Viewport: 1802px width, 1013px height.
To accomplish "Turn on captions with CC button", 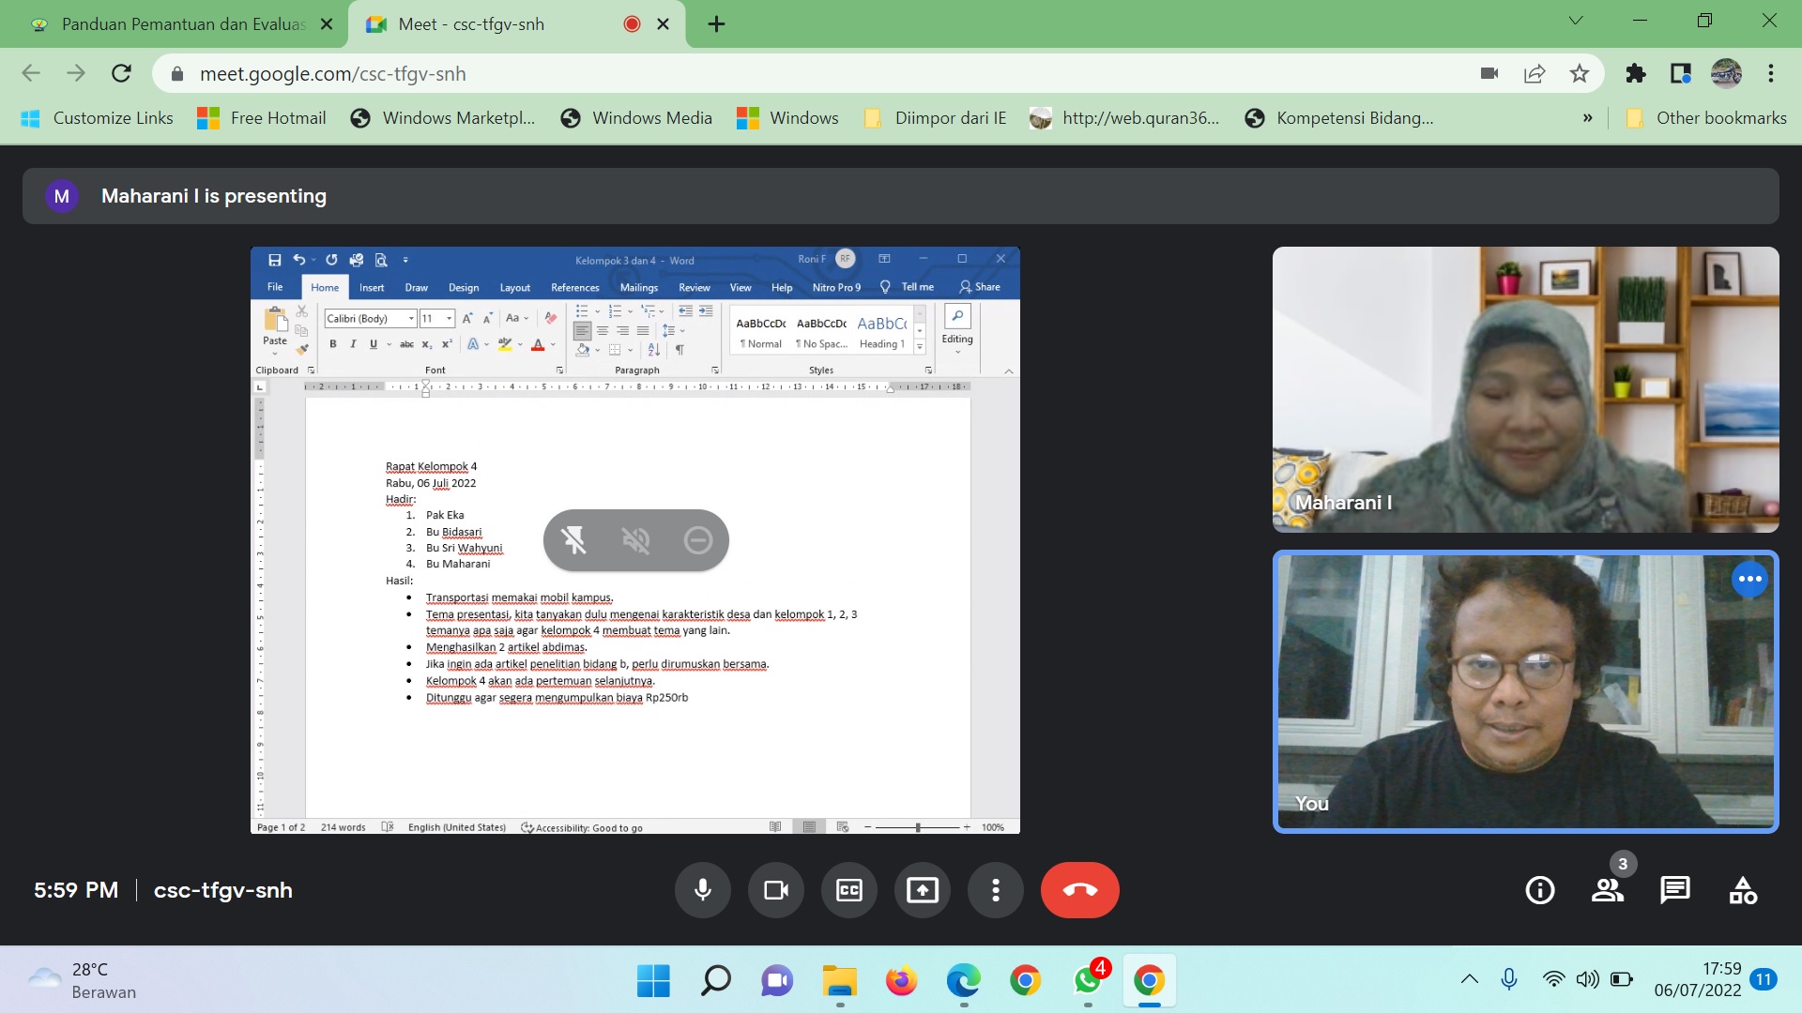I will click(848, 889).
